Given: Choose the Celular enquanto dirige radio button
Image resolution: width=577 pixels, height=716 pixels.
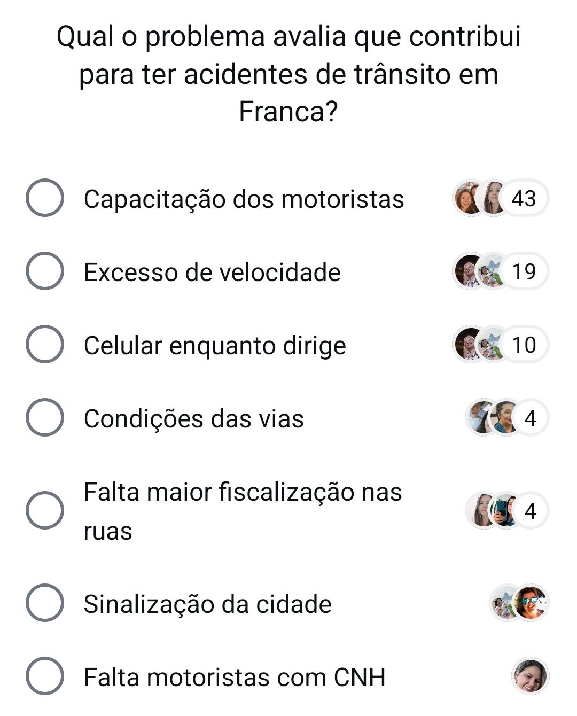Looking at the screenshot, I should point(45,344).
